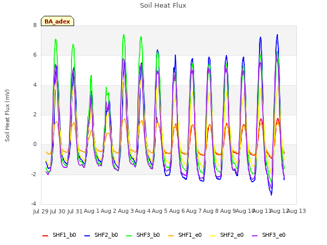
Task: Toggle the SHF1_b0 legend entry
Action: 59,235
